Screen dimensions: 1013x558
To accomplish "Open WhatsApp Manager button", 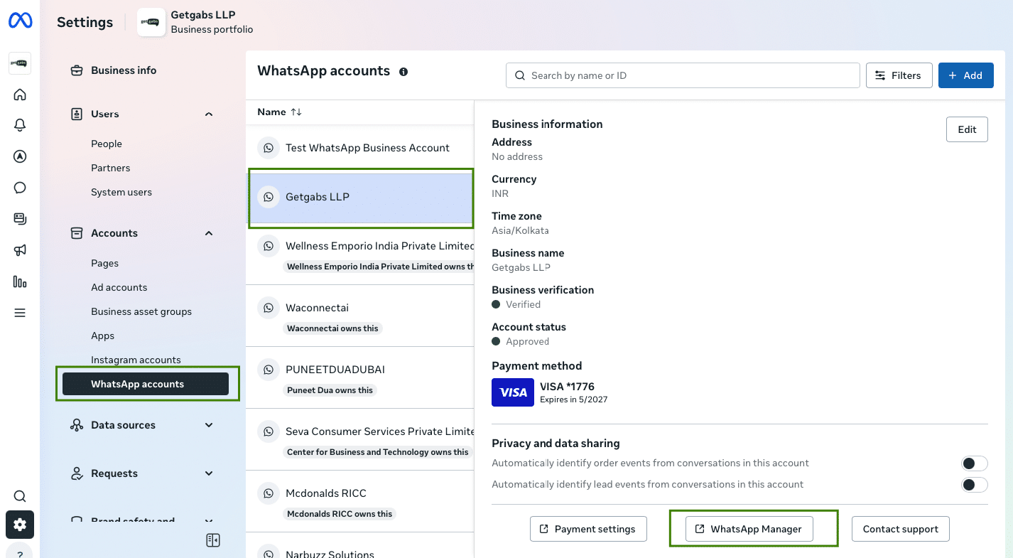I will [x=749, y=529].
